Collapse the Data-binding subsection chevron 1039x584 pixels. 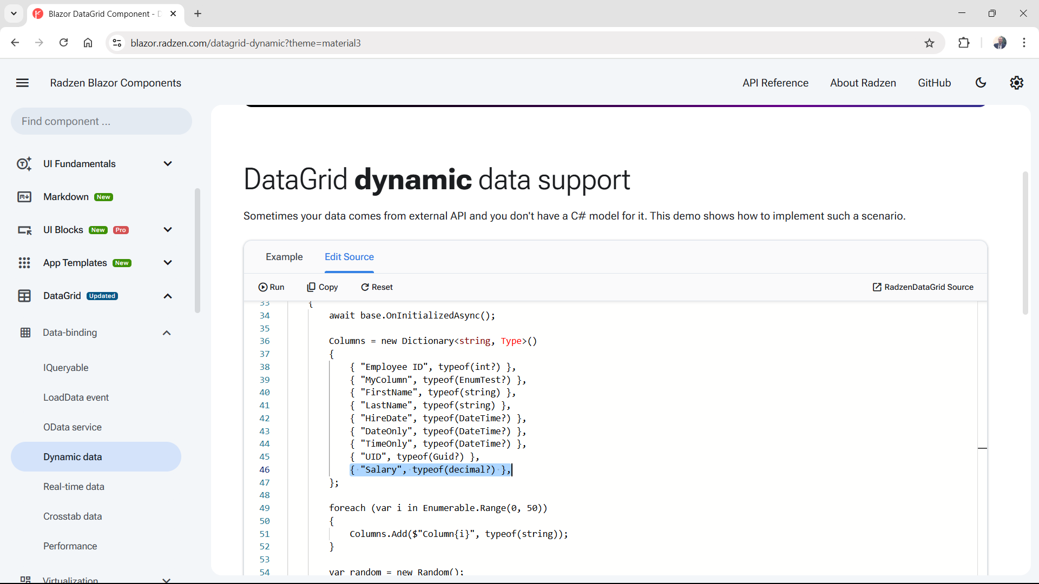pyautogui.click(x=167, y=333)
